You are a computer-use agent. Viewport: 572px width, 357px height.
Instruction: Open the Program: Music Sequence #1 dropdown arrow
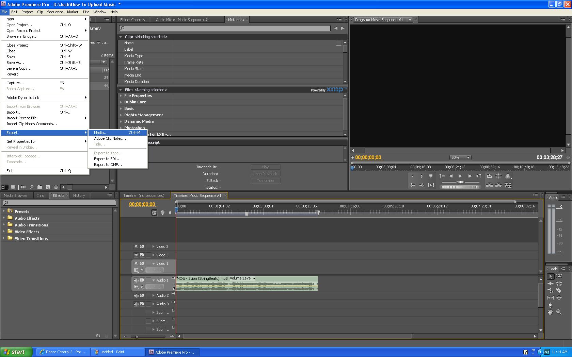tap(410, 20)
